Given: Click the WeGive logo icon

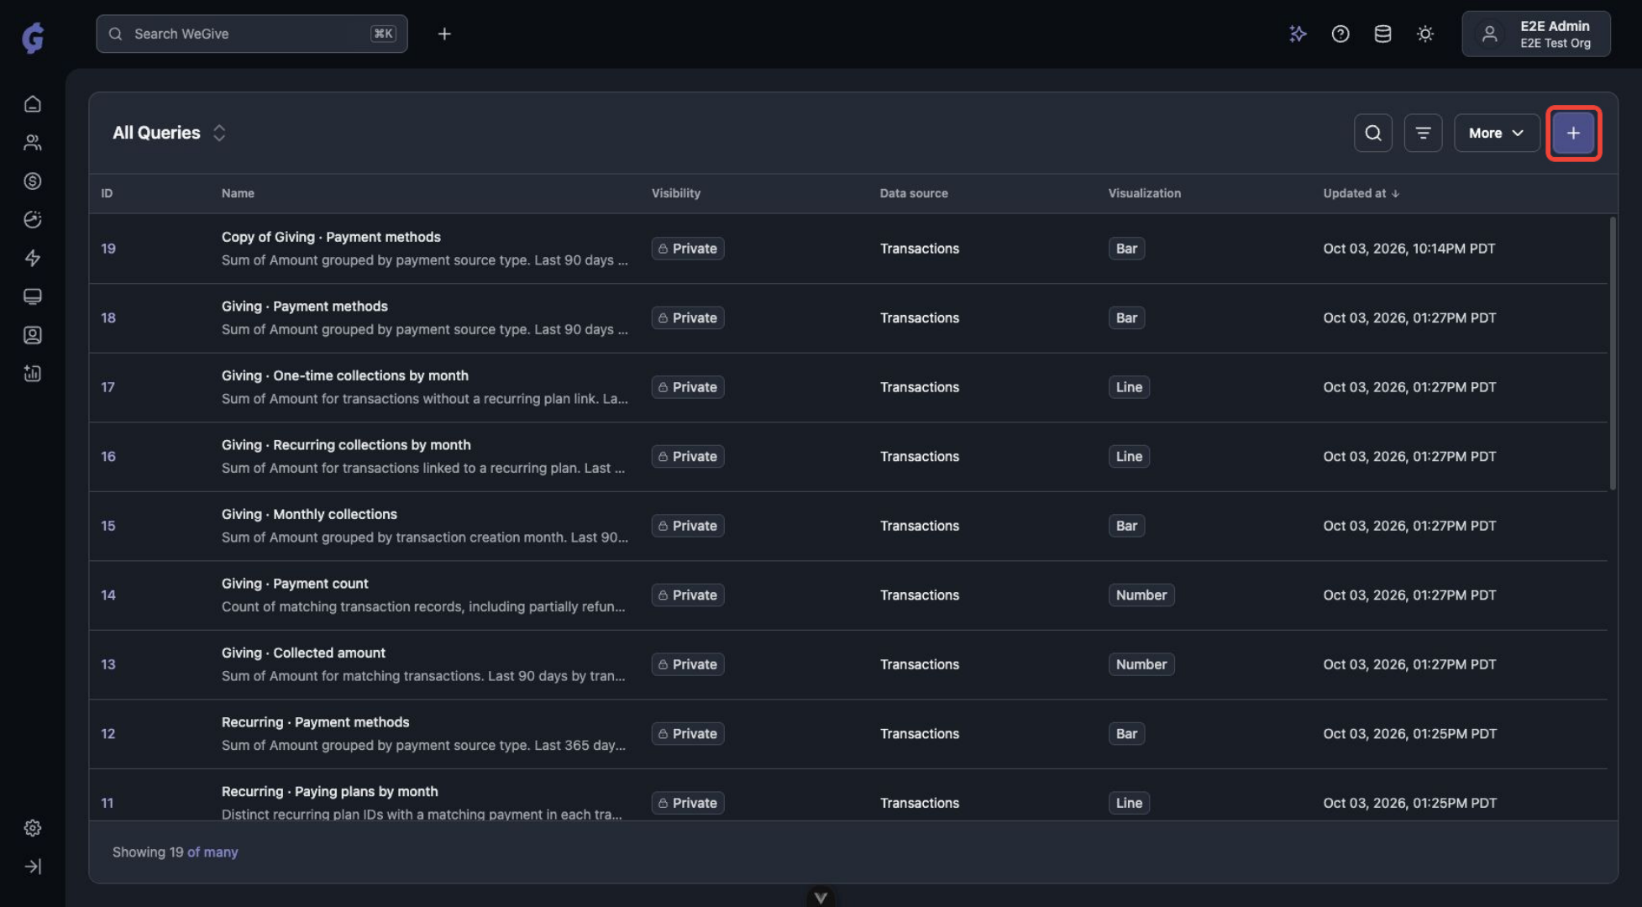Looking at the screenshot, I should coord(33,37).
